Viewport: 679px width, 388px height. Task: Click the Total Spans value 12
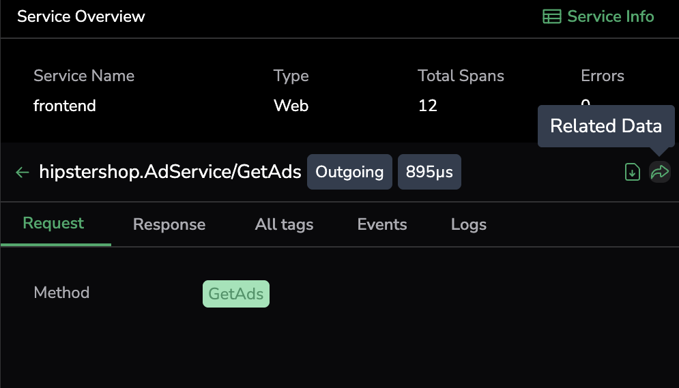point(427,106)
